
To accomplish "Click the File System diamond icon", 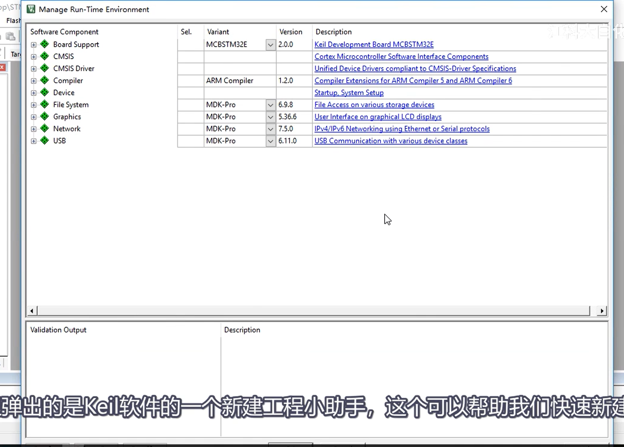I will click(x=45, y=104).
